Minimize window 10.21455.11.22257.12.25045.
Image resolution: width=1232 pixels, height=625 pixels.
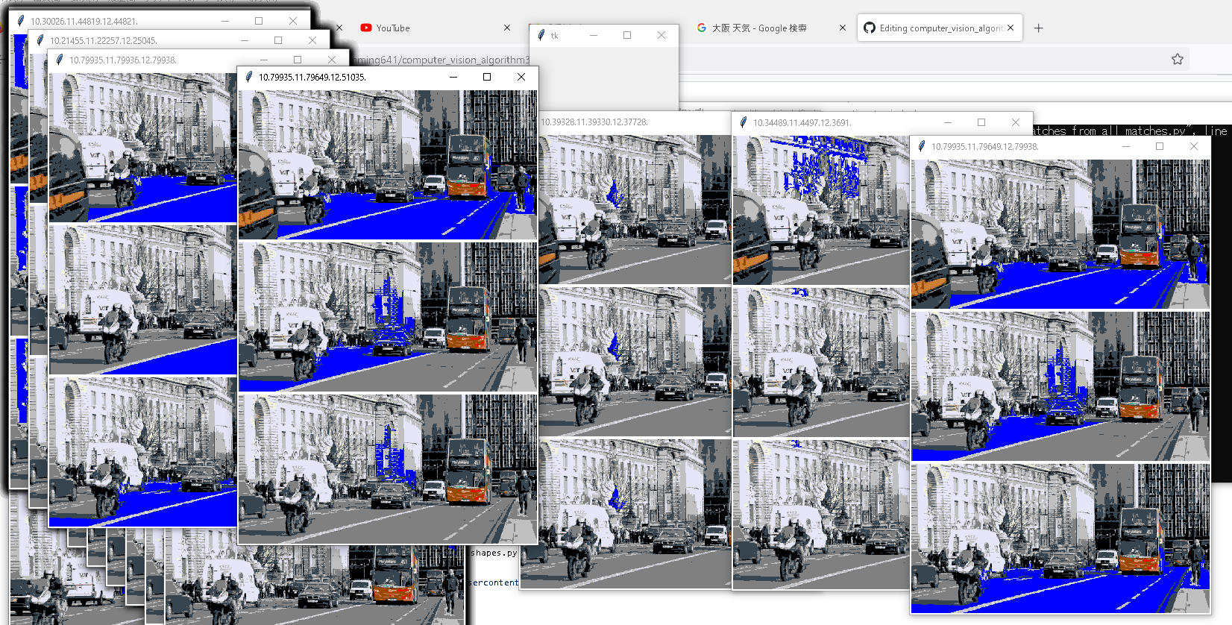[245, 40]
